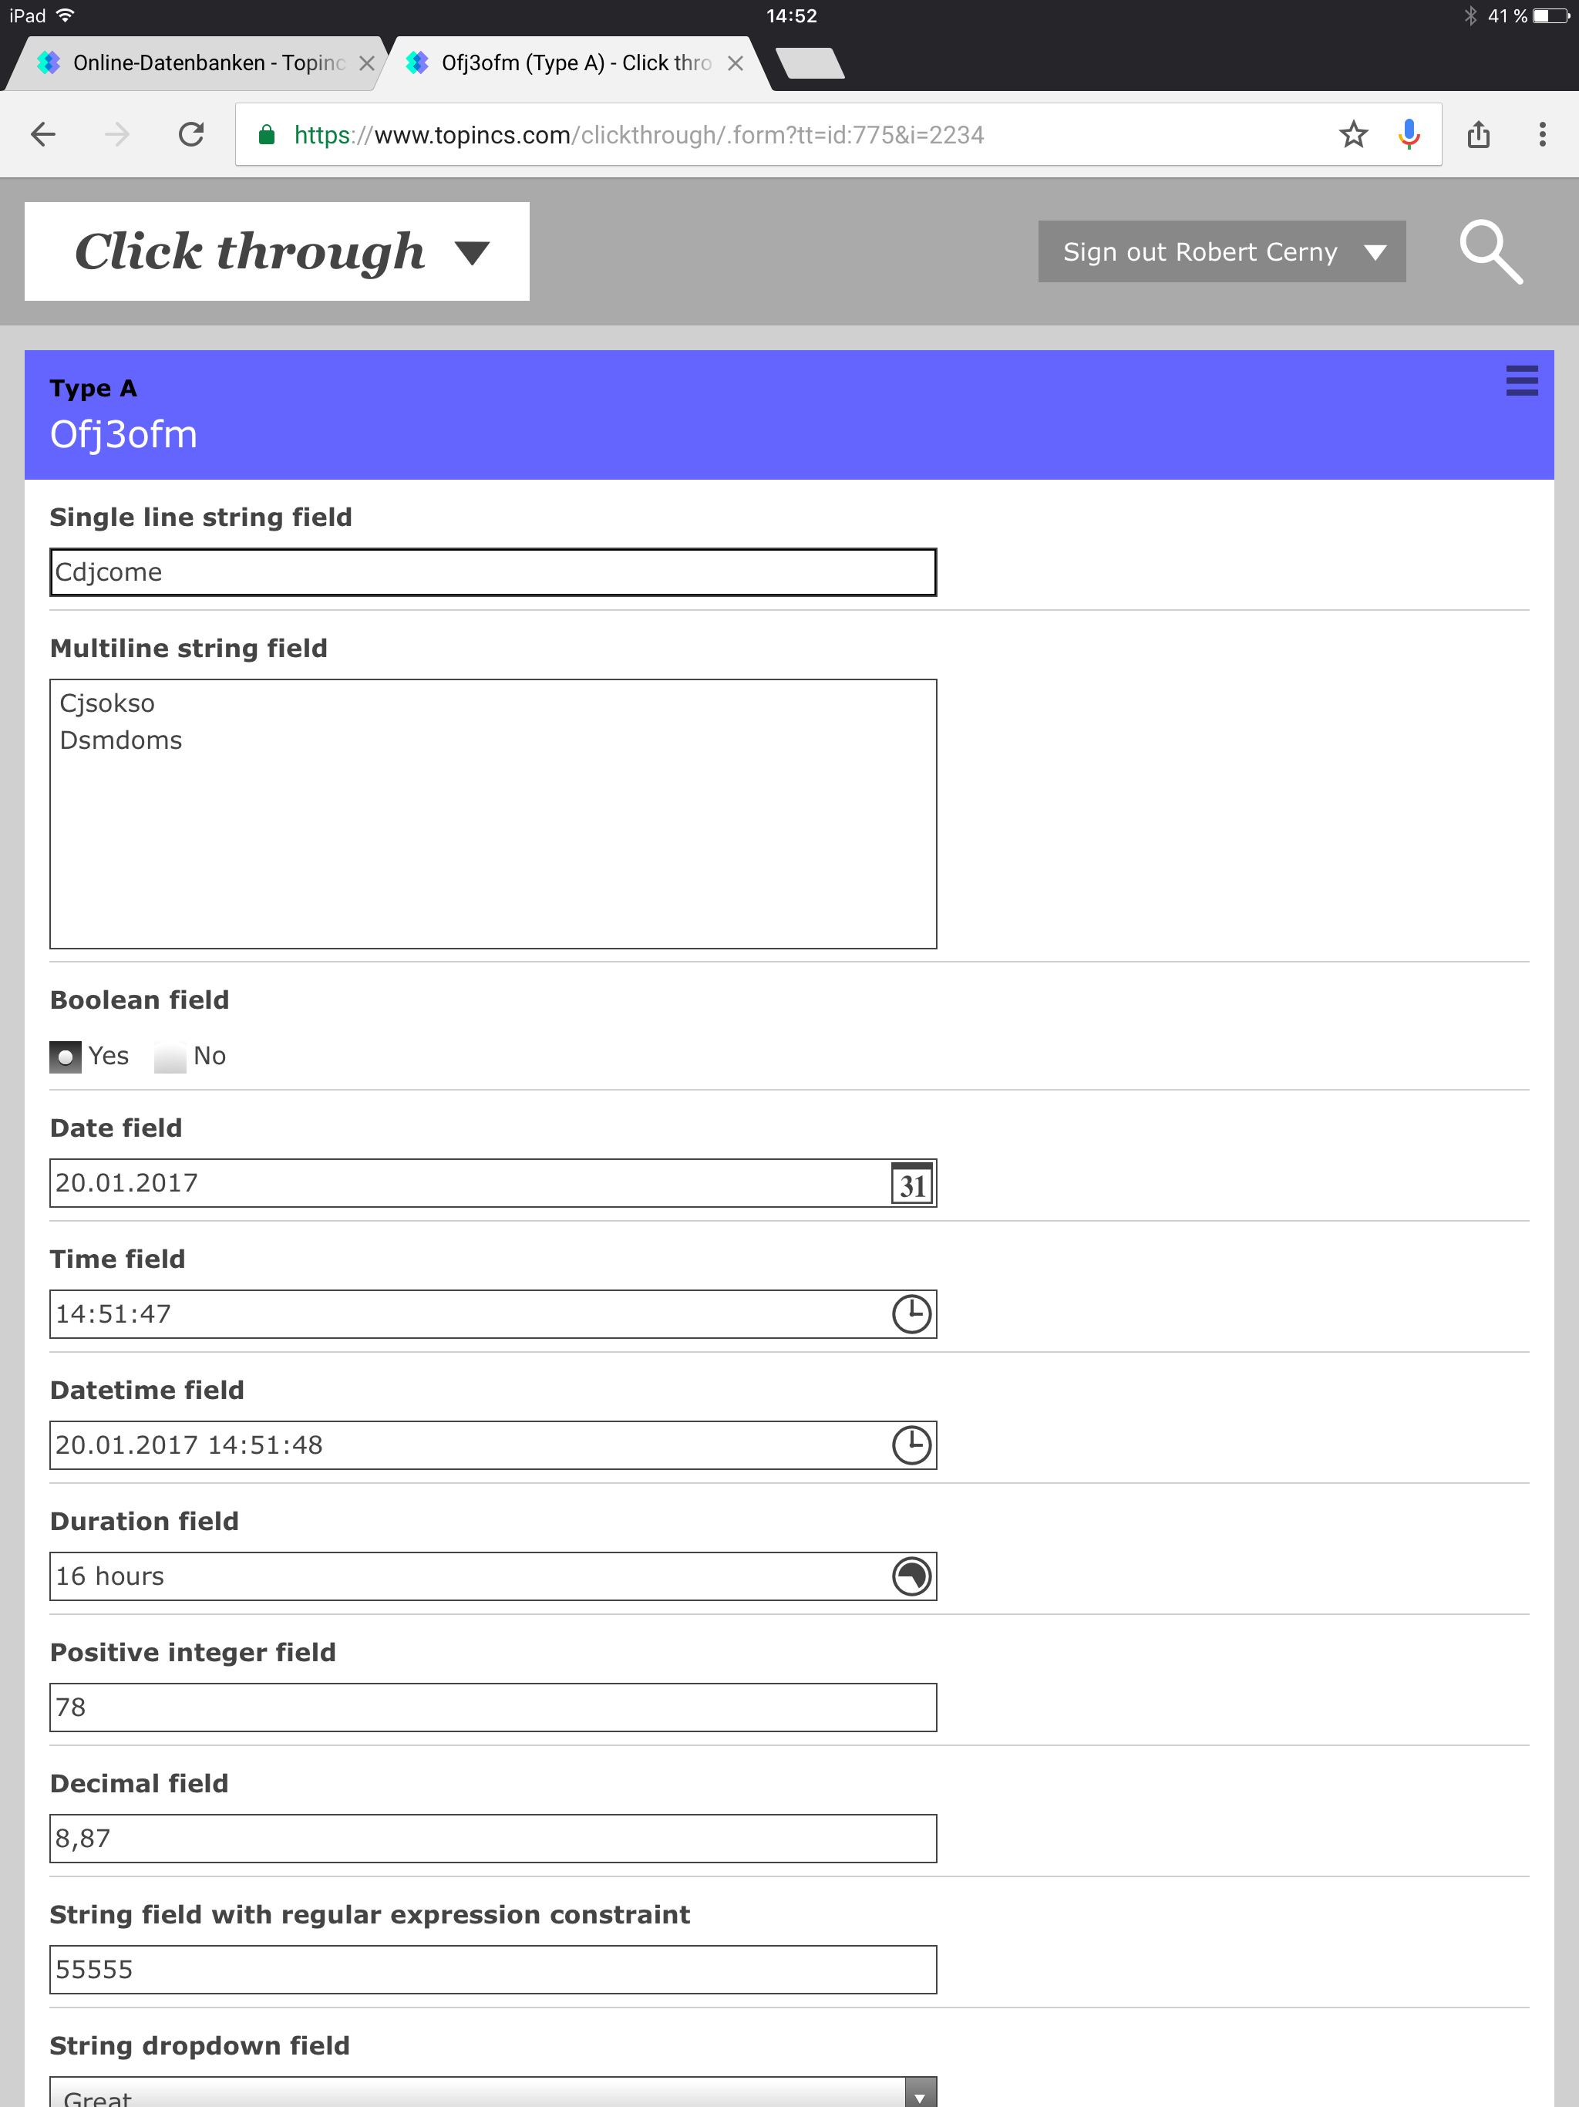Reload the page
1579x2107 pixels.
tap(191, 135)
